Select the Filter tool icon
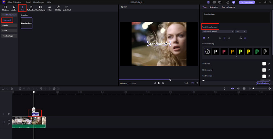273x139 pixels. 49,8
